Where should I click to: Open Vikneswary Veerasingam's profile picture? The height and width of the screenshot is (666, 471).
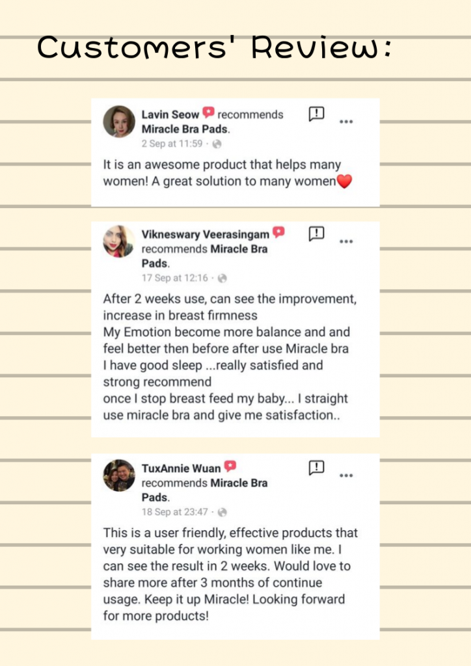click(x=119, y=241)
